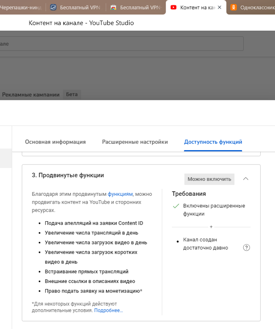Click Встраивание прямых трансляций item
This screenshot has width=275, height=329.
(x=87, y=271)
